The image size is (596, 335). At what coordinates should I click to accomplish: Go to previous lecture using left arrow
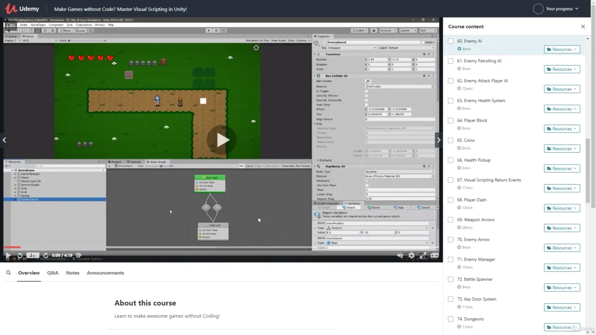pos(4,140)
